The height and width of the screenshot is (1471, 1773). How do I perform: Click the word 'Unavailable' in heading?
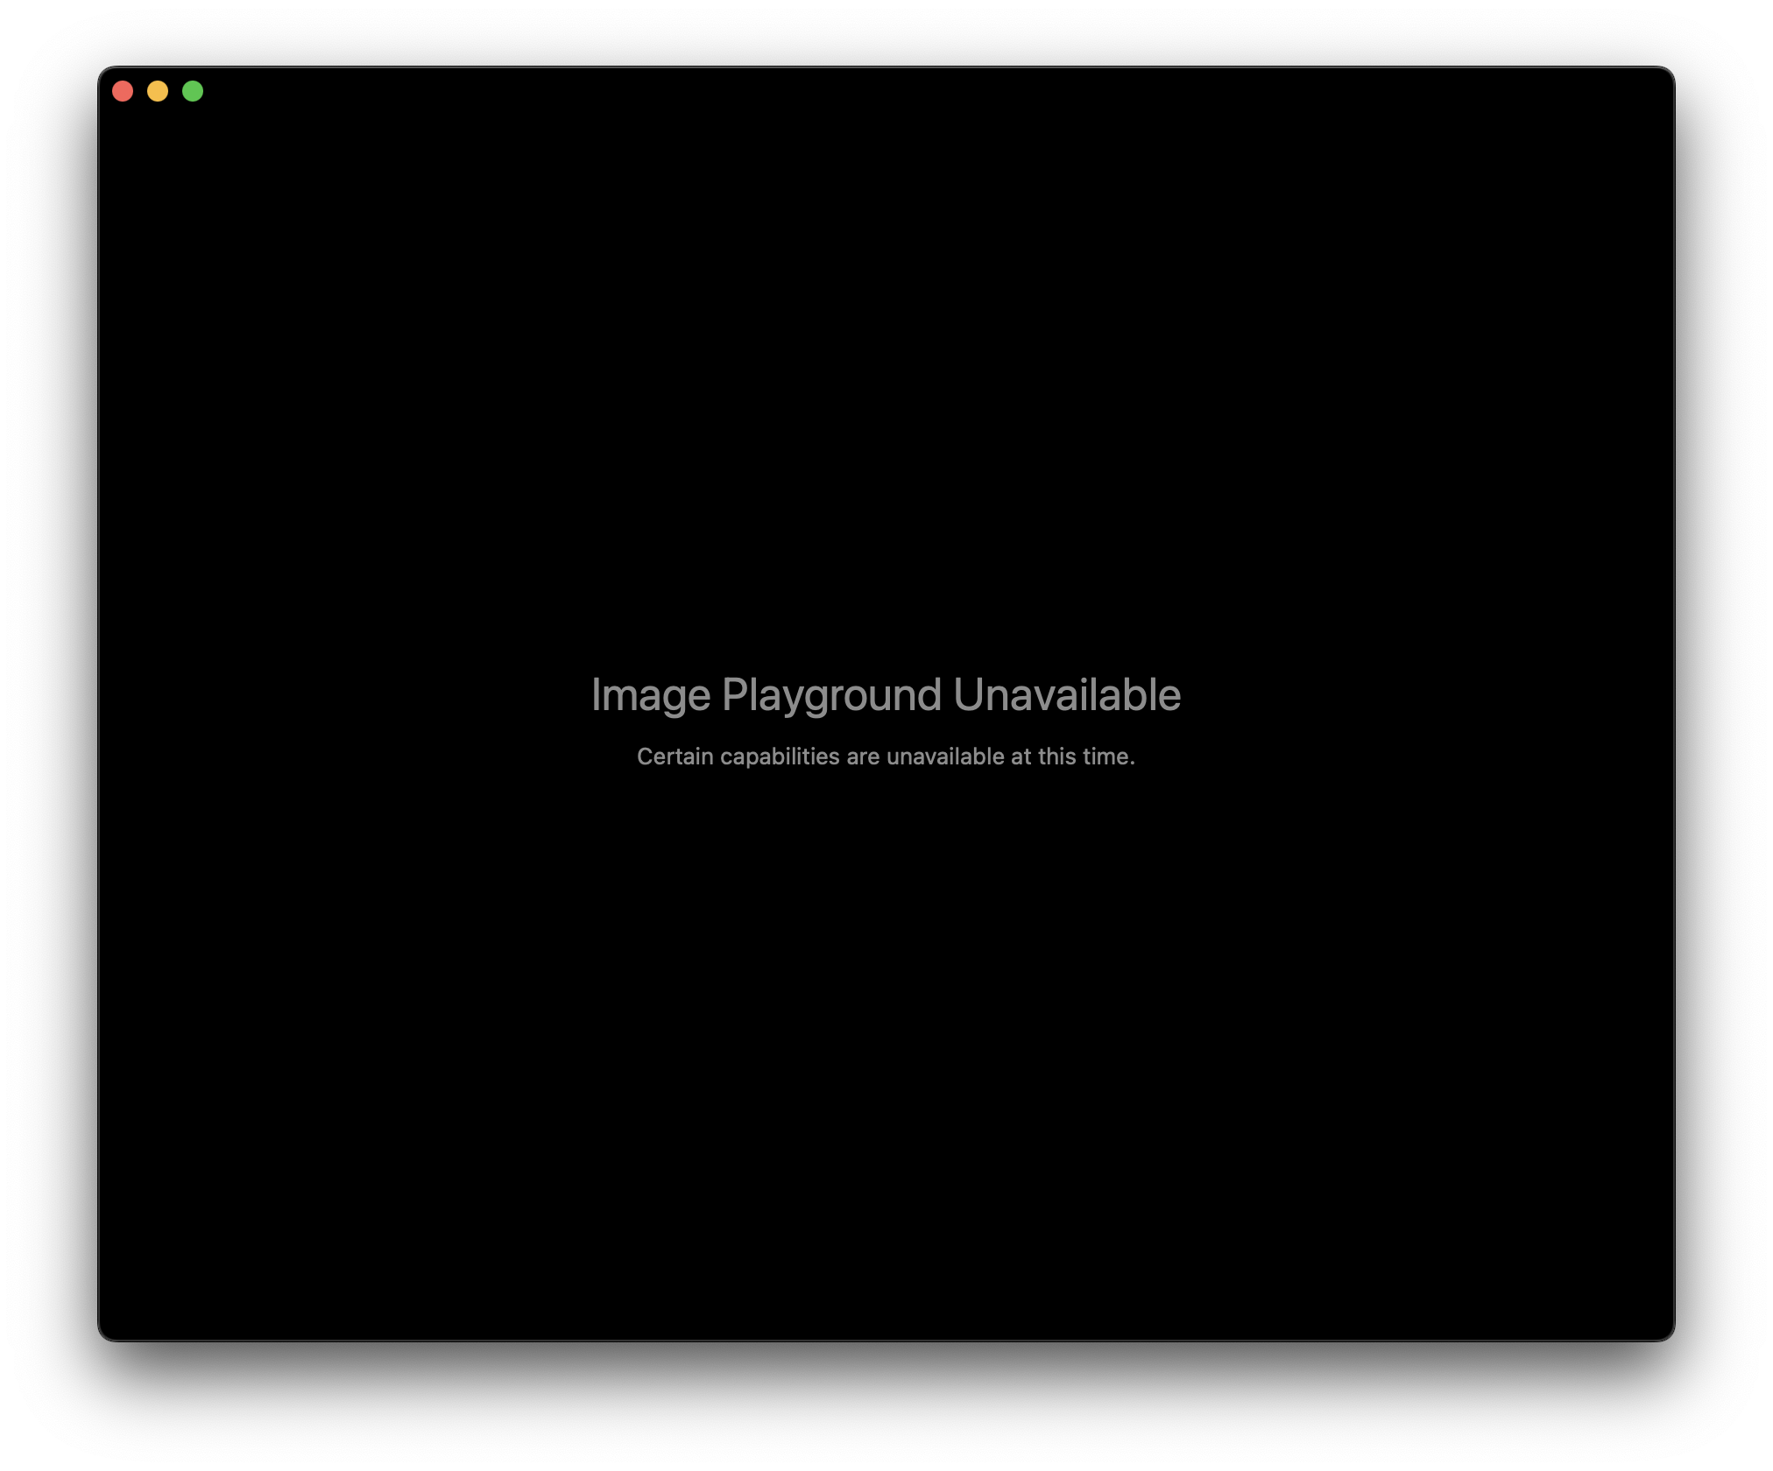[1066, 695]
